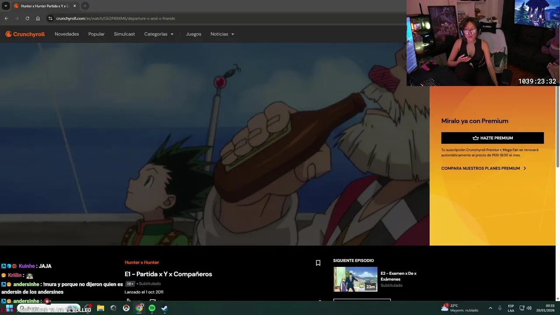This screenshot has height=315, width=560.
Task: Open Steam from the taskbar
Action: click(x=164, y=308)
